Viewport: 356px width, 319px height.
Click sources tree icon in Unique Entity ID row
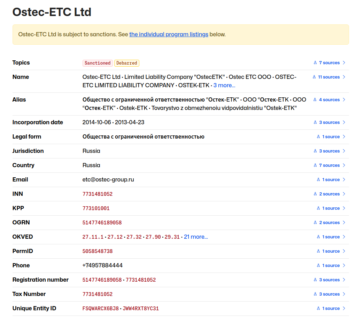318,309
